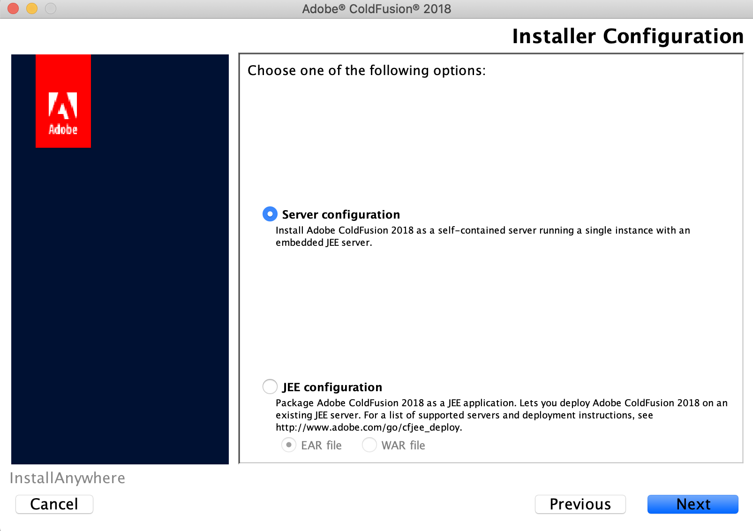Choose the JEE configuration radio button

click(270, 387)
